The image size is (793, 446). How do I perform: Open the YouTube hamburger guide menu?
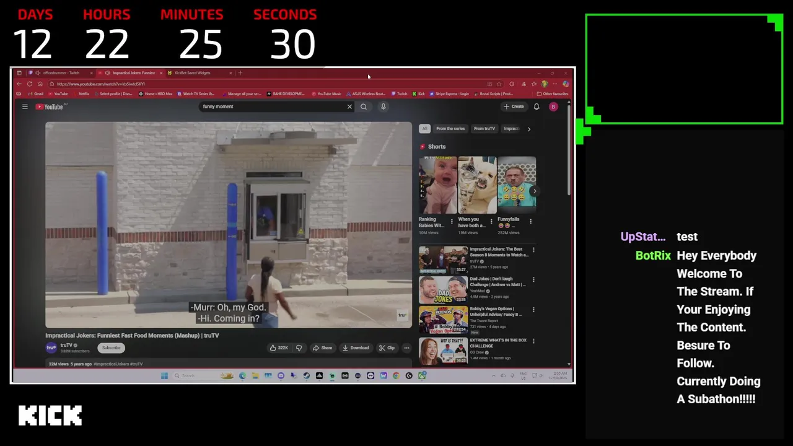tap(25, 107)
